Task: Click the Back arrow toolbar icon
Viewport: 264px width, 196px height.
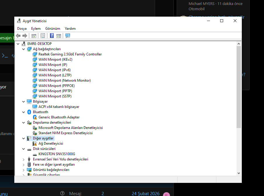Action: coord(18,36)
